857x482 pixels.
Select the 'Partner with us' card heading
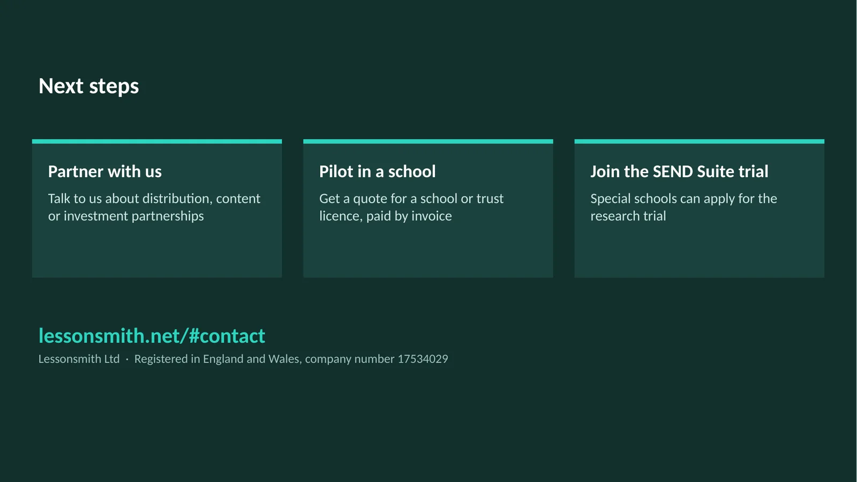pyautogui.click(x=105, y=171)
